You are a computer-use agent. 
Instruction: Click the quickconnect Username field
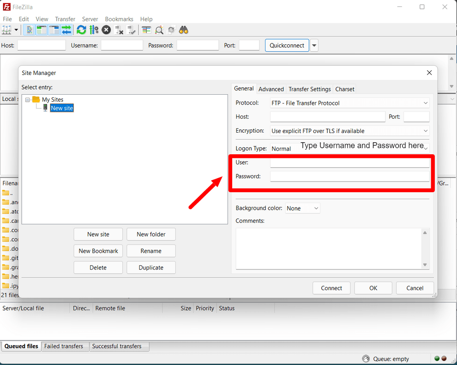click(122, 45)
